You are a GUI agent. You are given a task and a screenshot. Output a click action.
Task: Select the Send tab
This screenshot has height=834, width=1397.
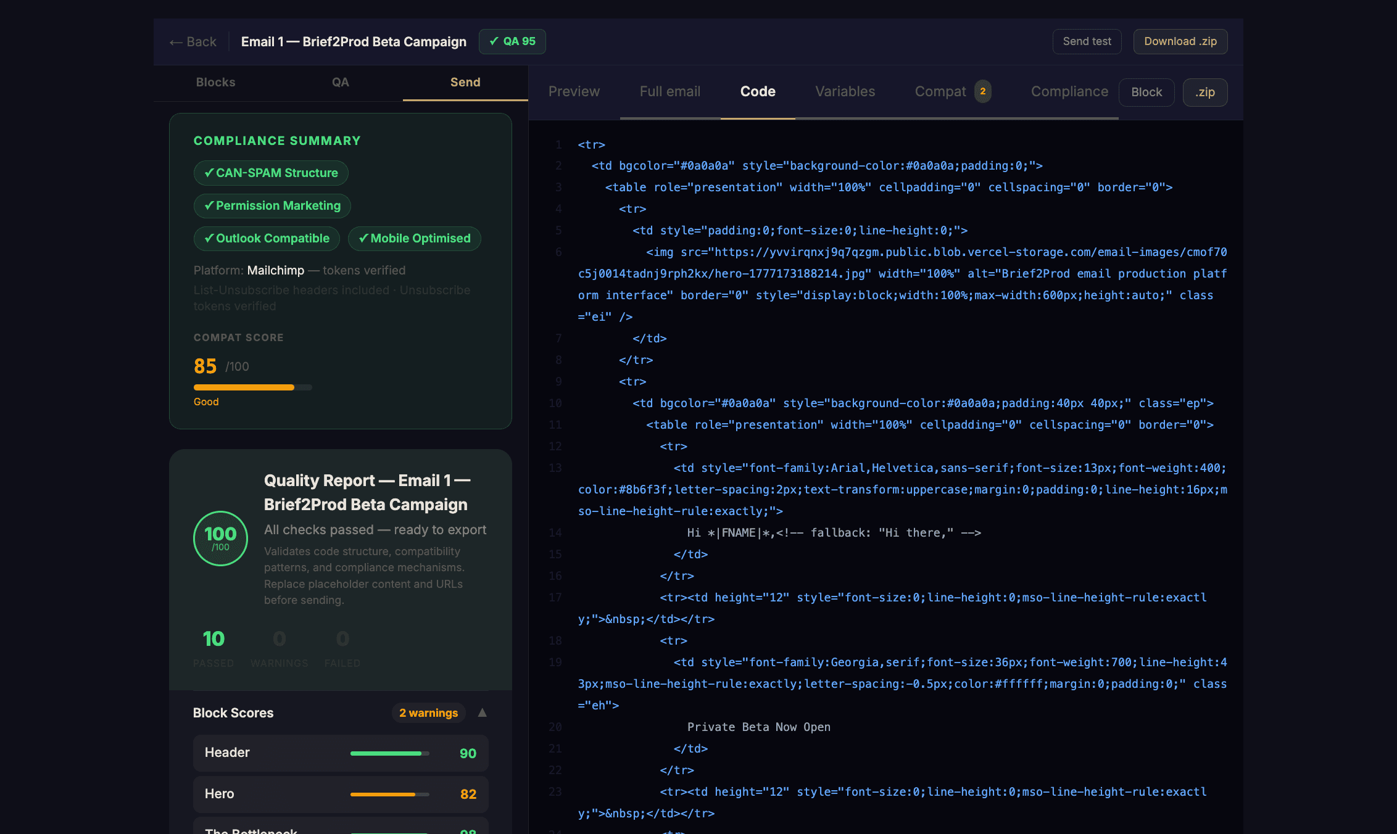465,82
